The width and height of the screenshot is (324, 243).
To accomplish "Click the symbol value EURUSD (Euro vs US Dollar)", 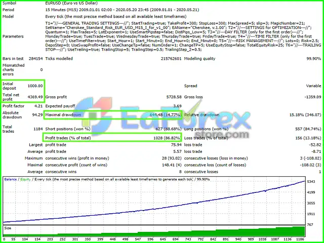I will tap(71, 3).
